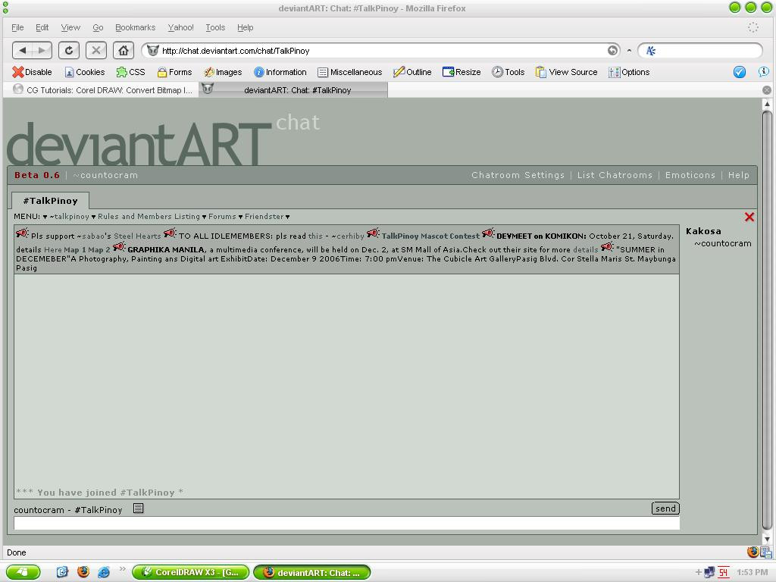This screenshot has height=582, width=776.
Task: Open the Map 1 link in the topic
Action: click(75, 250)
